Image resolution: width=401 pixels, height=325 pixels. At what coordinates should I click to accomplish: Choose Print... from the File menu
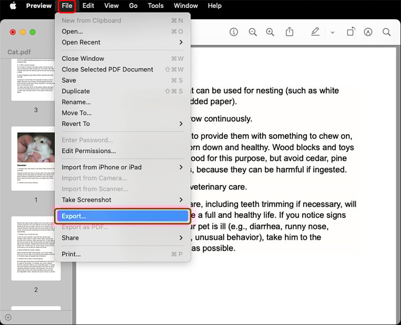tap(123, 254)
